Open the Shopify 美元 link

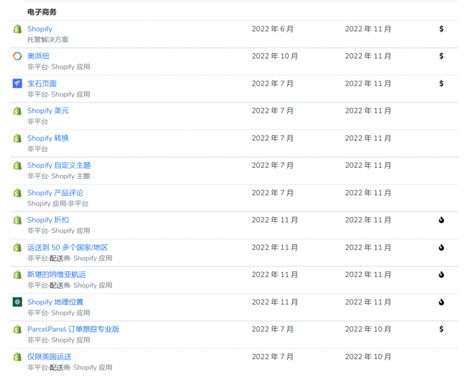pyautogui.click(x=48, y=111)
